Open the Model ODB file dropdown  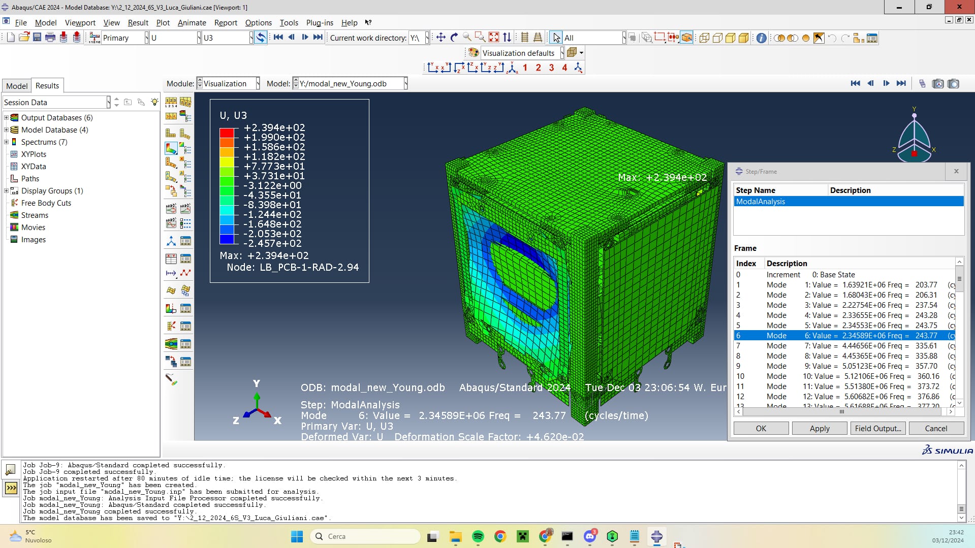click(406, 84)
